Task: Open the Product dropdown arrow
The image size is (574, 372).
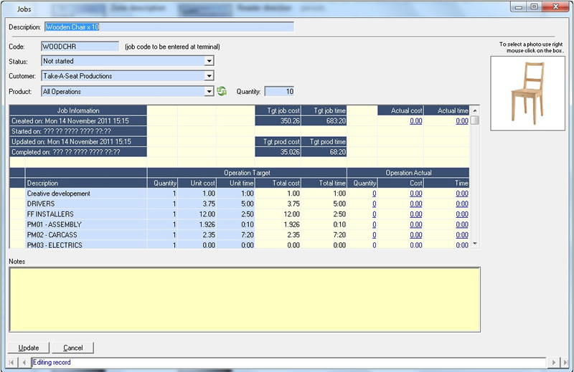Action: pos(209,92)
